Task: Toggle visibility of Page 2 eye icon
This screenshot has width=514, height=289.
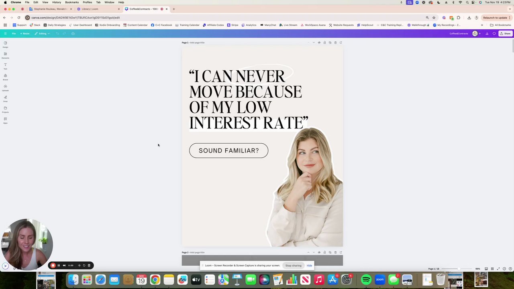Action: pos(319,252)
